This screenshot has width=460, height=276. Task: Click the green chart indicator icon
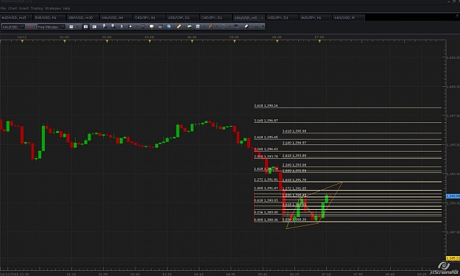(x=189, y=26)
